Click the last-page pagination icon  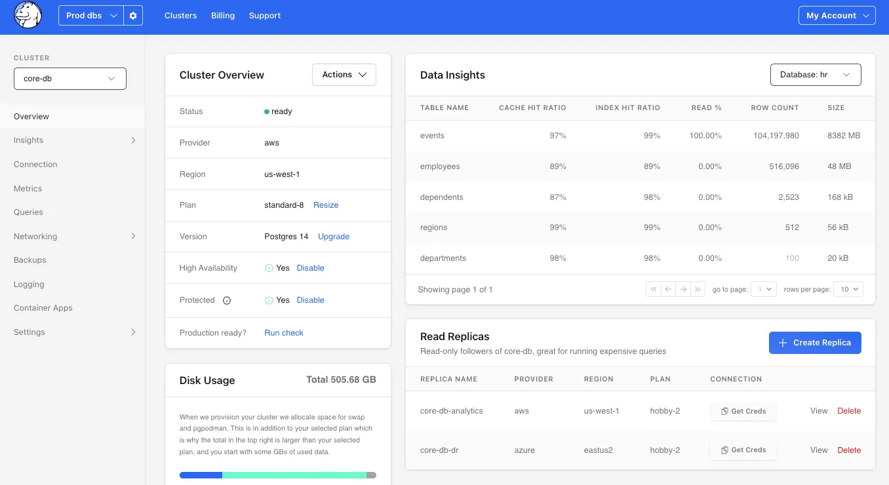[x=698, y=288]
